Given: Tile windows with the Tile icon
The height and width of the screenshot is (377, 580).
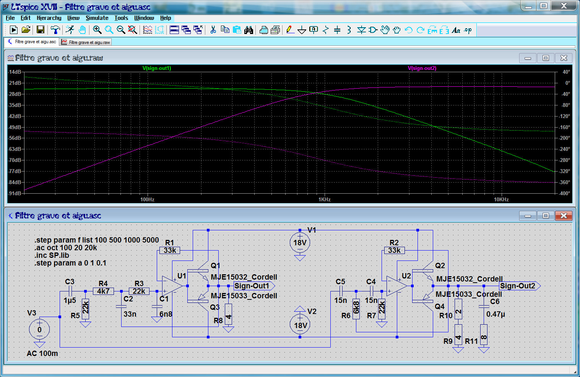Looking at the screenshot, I should pyautogui.click(x=174, y=30).
